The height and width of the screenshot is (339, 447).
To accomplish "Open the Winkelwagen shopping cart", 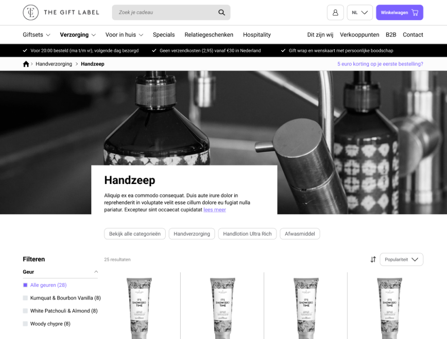I will click(x=399, y=13).
